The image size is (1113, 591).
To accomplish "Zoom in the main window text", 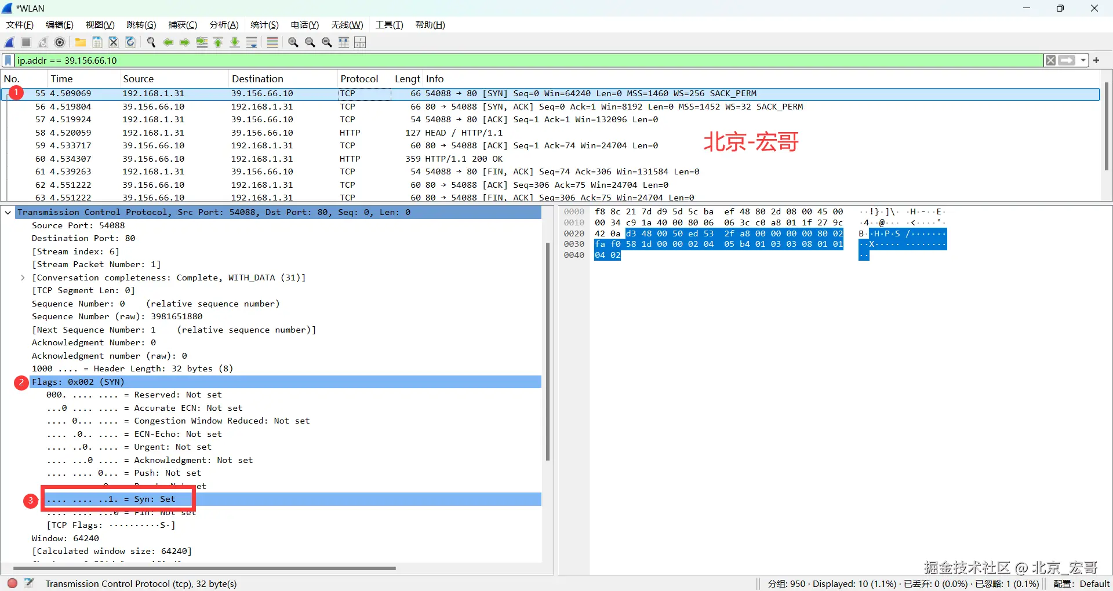I will point(293,42).
